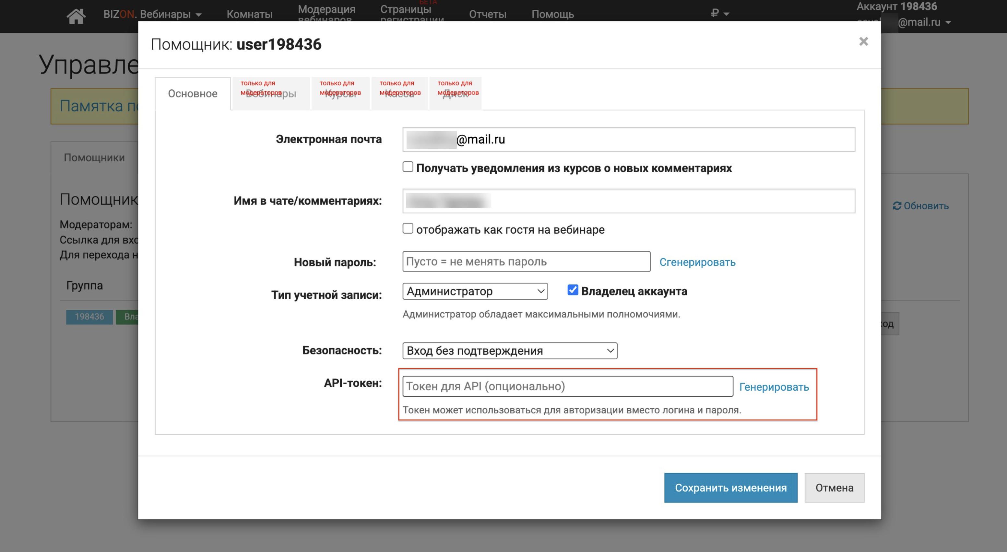This screenshot has height=552, width=1007.
Task: Focus the API-токен input field
Action: (x=568, y=386)
